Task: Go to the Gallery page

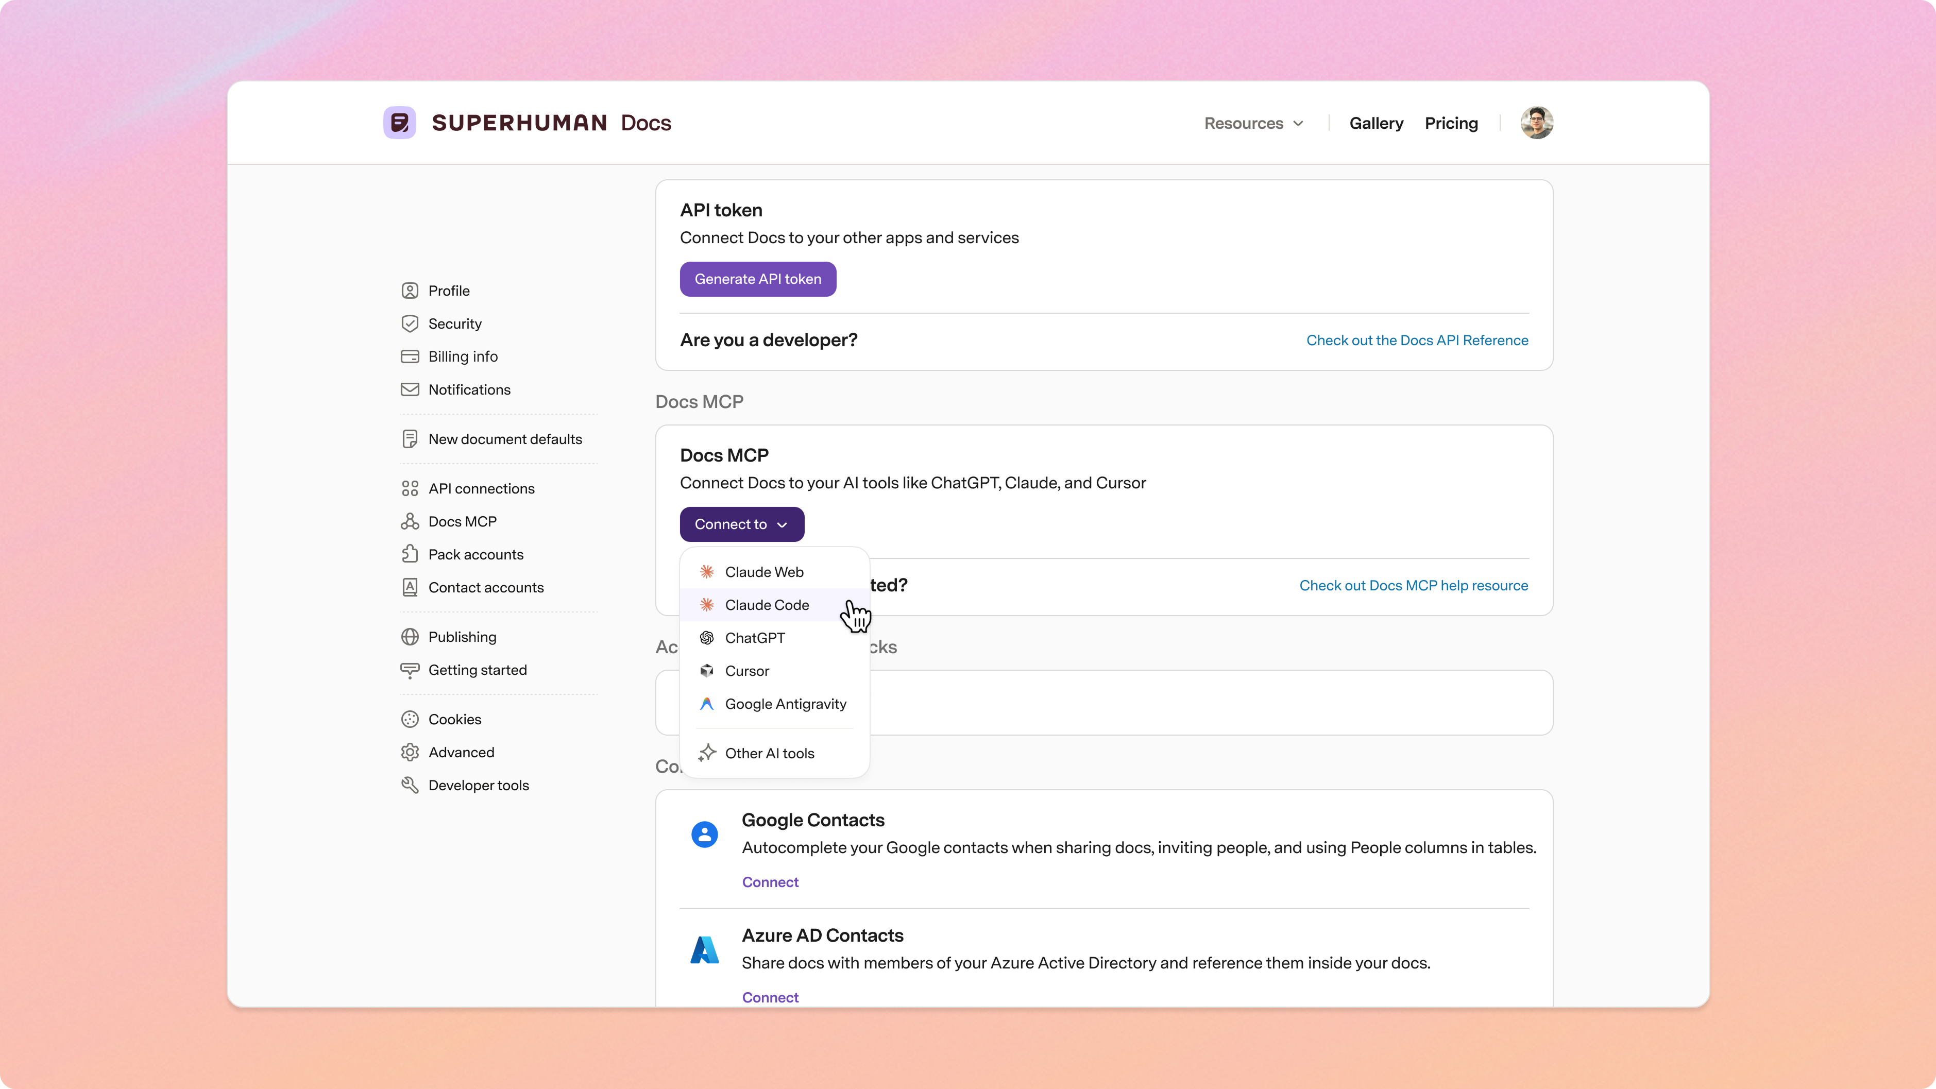Action: 1376,123
